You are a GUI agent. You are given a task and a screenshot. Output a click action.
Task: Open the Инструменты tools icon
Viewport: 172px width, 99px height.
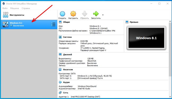pos(6,15)
